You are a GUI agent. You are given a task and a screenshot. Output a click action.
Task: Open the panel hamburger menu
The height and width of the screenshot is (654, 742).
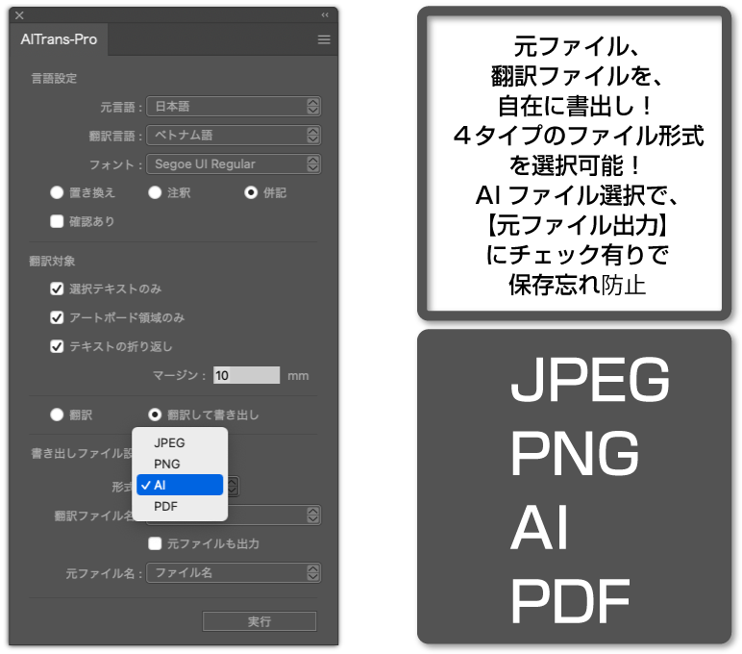324,39
